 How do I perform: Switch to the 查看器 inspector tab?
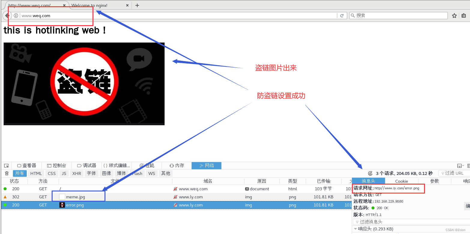click(x=26, y=166)
